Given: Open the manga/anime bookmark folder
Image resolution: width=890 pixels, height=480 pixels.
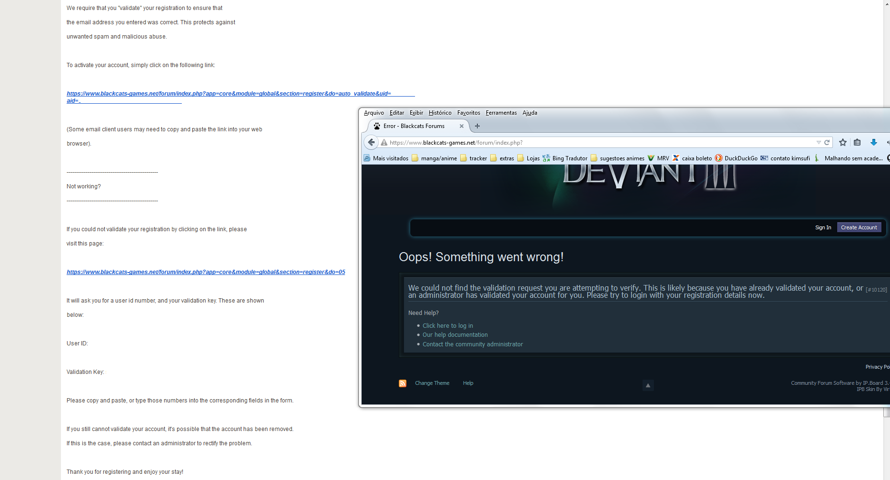Looking at the screenshot, I should tap(435, 158).
